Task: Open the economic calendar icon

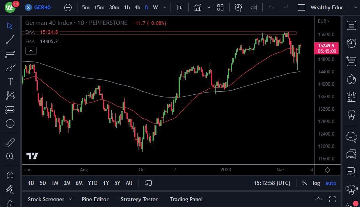Action: (x=351, y=97)
